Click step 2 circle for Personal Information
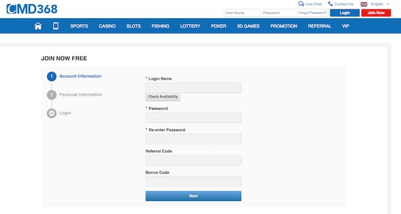Viewport: 401px width, 214px height. point(52,94)
